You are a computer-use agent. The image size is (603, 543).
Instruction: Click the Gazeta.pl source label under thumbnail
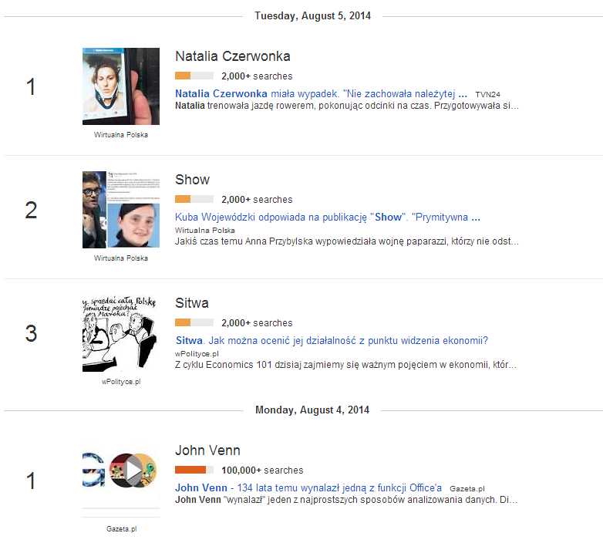point(121,529)
